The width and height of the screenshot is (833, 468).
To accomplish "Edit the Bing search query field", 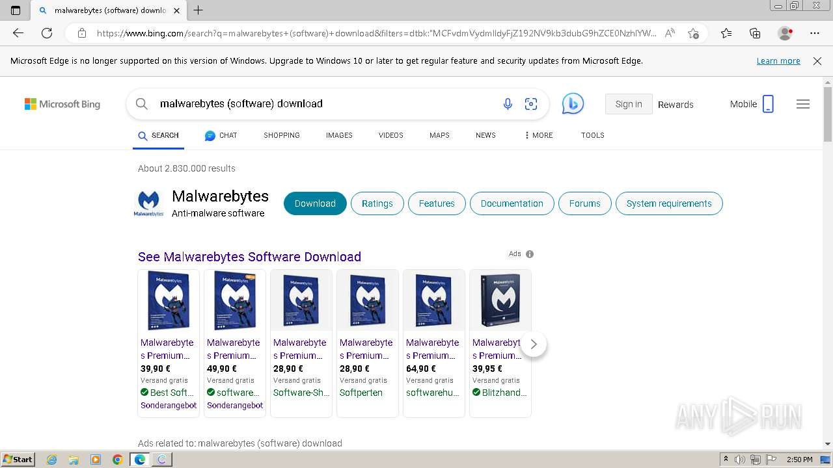I will pyautogui.click(x=325, y=103).
